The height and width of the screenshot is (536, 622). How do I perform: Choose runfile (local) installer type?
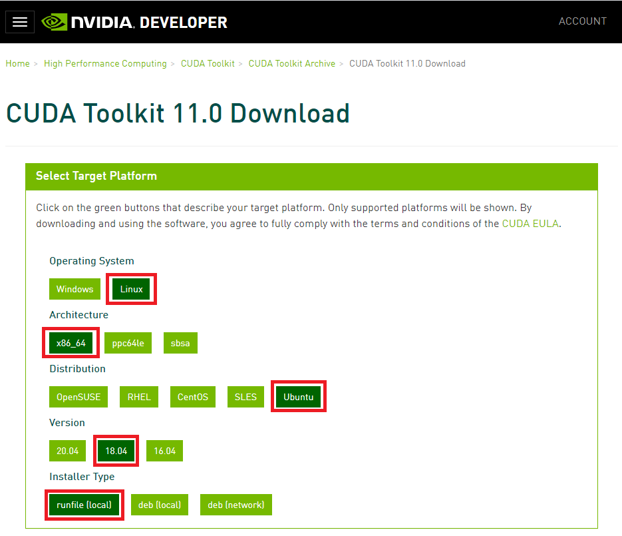coord(84,505)
